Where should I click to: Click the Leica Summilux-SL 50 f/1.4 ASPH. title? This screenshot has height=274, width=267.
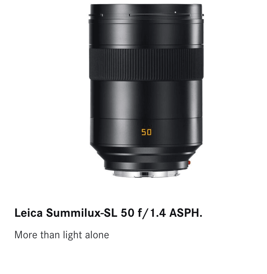pos(108,213)
